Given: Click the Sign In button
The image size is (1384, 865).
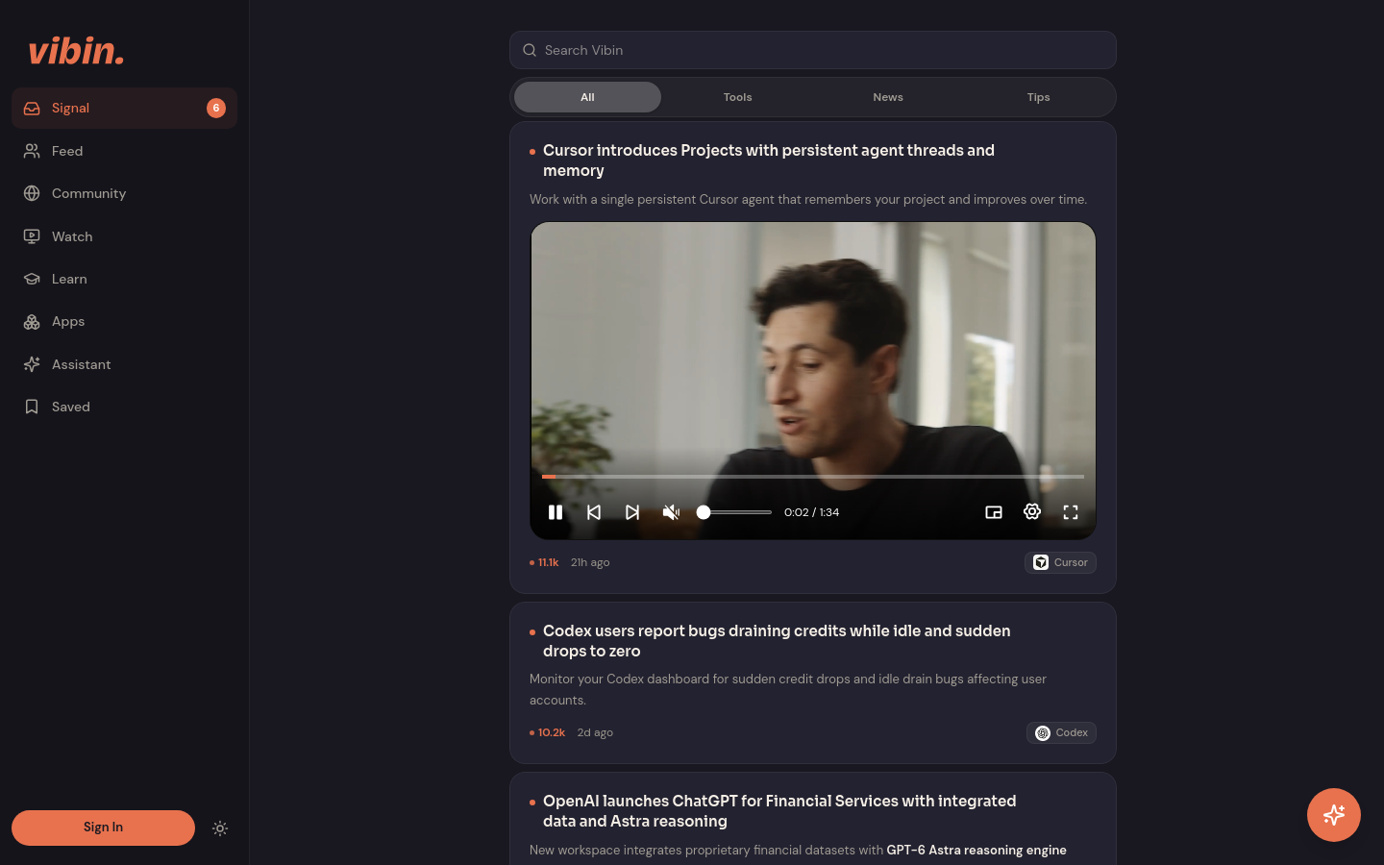Looking at the screenshot, I should point(103,828).
